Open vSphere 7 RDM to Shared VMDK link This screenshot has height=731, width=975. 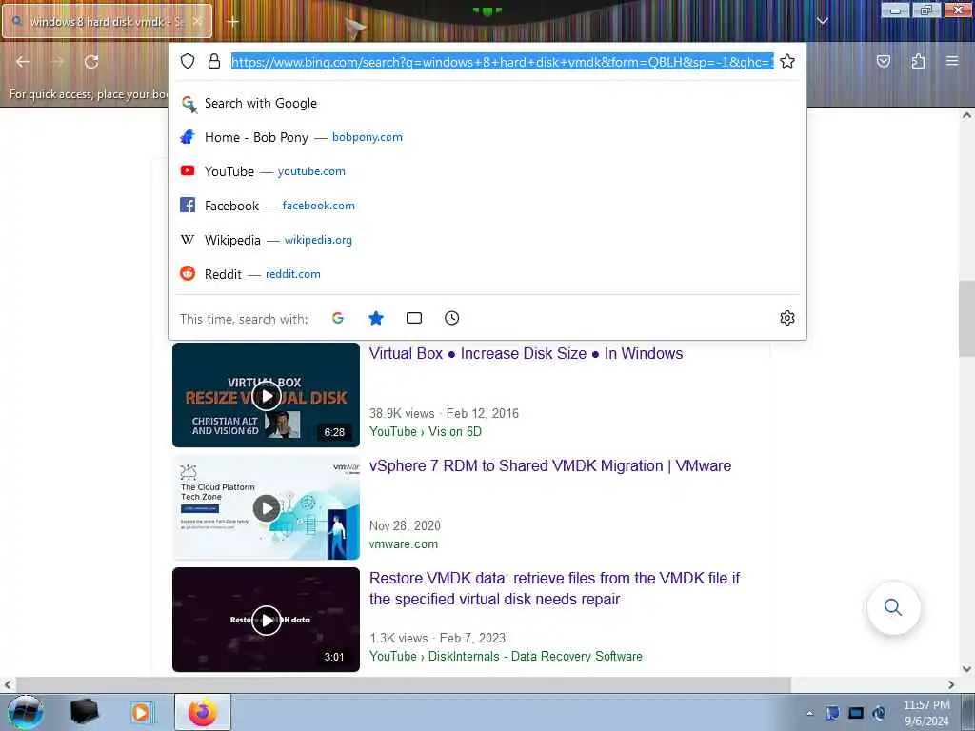(550, 466)
